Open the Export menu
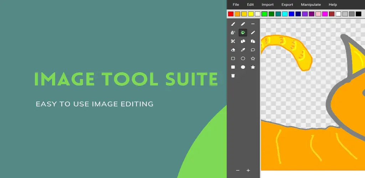 point(287,5)
